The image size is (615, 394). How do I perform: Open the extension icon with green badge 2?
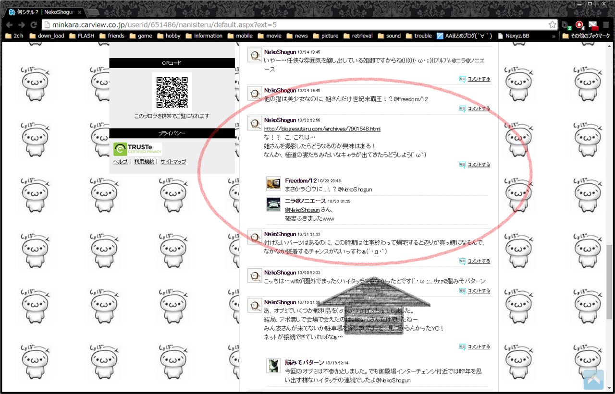[567, 25]
